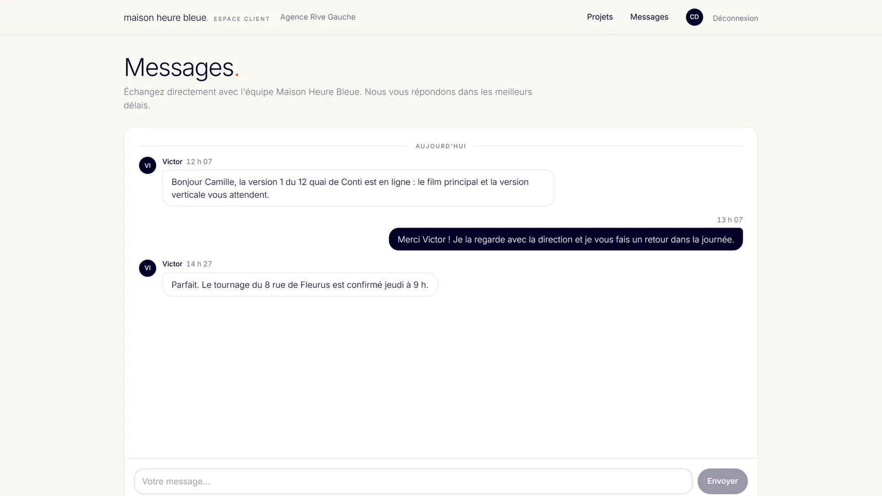Click the message about rue de Fleurus
This screenshot has height=496, width=882.
300,285
